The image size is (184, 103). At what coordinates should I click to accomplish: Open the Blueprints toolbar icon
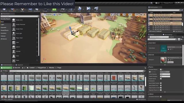point(63,10)
